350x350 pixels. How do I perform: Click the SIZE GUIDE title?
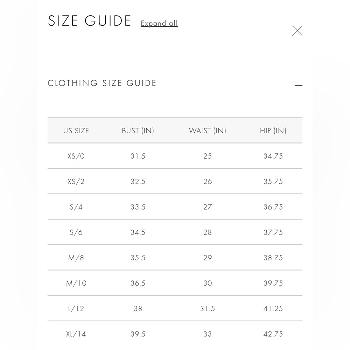pyautogui.click(x=90, y=21)
